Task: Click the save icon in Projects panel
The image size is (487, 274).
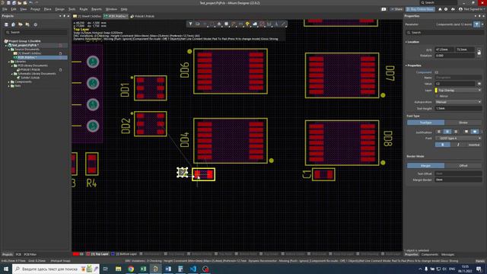Action: pos(6,24)
